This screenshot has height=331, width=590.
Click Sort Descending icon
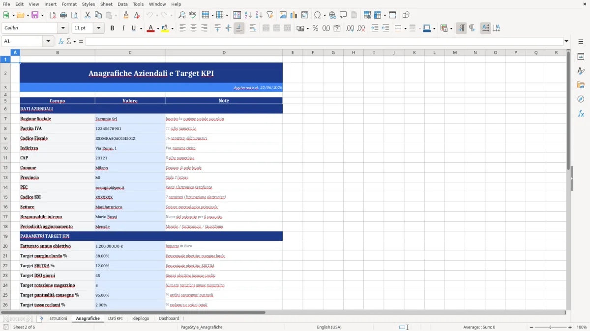click(259, 15)
